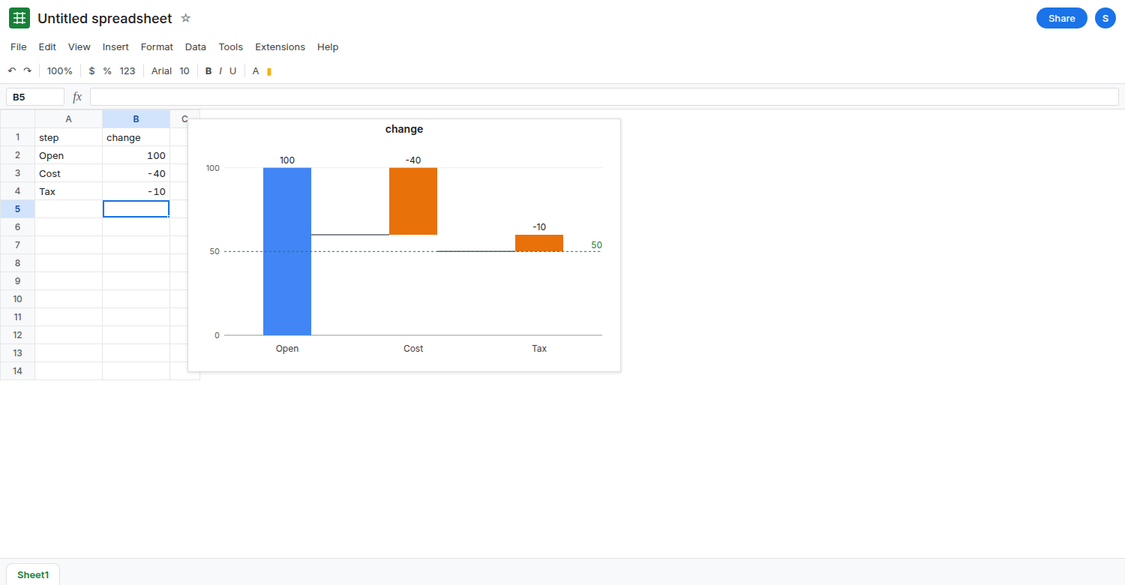Click the blue Open bar in chart
This screenshot has width=1125, height=585.
pyautogui.click(x=287, y=251)
